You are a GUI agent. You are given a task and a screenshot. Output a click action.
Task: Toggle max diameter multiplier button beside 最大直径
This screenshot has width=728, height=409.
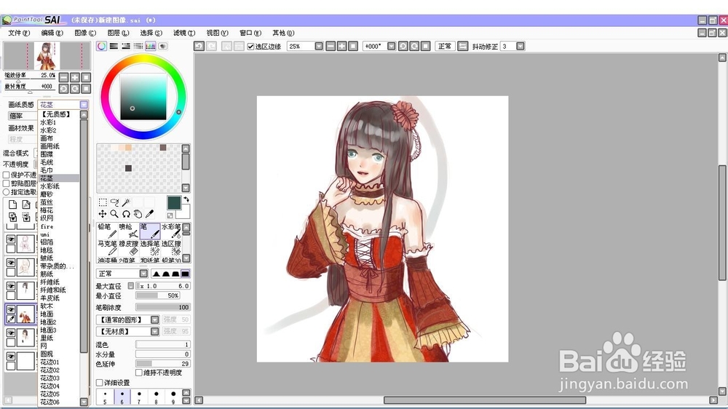[x=131, y=286]
